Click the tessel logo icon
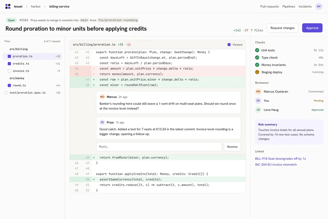 (x=8, y=6)
